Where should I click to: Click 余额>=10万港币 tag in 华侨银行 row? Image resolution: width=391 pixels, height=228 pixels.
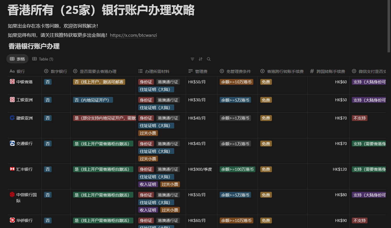(237, 220)
